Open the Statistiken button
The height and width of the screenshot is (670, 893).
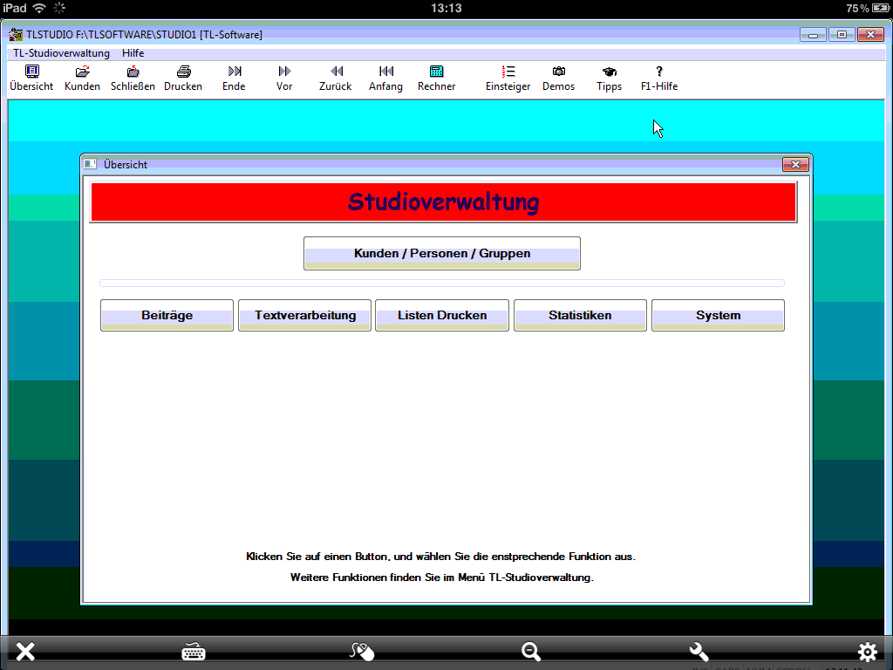[580, 316]
